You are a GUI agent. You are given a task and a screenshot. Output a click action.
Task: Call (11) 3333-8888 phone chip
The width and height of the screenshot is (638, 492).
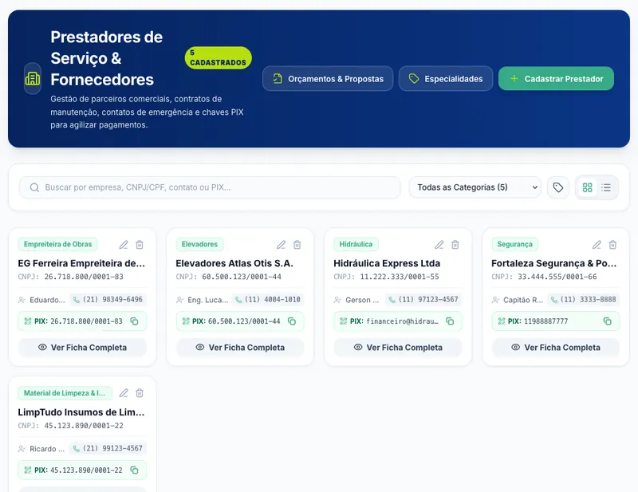[x=584, y=300]
